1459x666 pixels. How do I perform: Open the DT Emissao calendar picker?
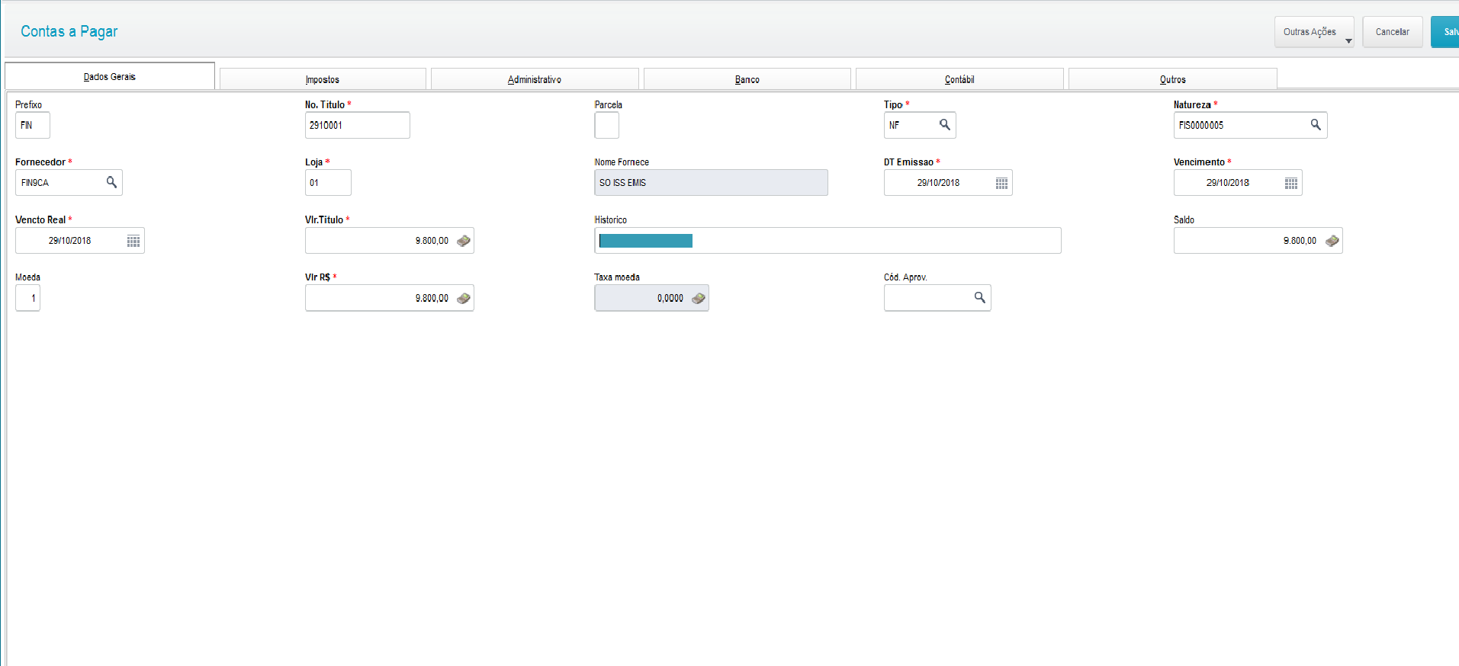pyautogui.click(x=1001, y=183)
